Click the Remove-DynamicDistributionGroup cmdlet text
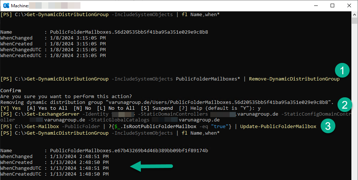Screen dimensions: 358x180 [294, 79]
